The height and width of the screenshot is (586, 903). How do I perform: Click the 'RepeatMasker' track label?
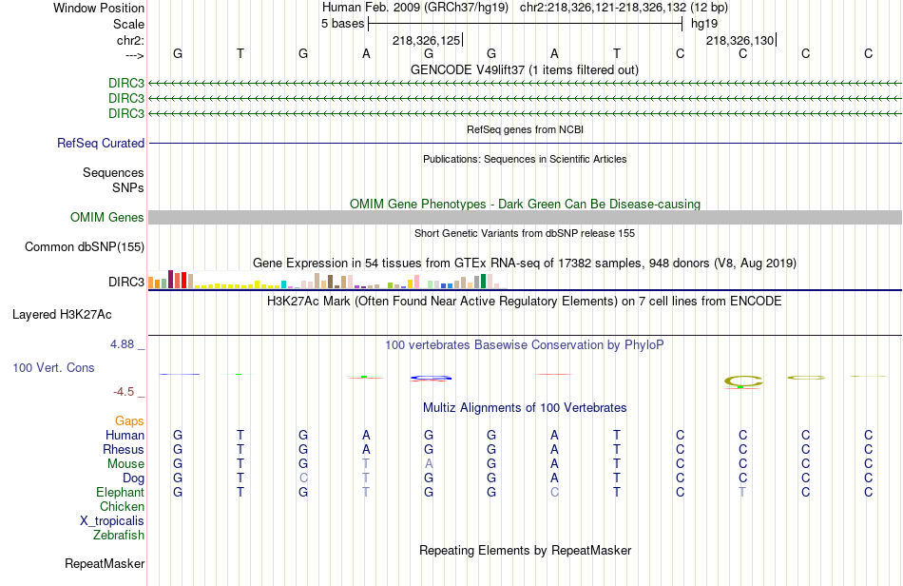[105, 563]
